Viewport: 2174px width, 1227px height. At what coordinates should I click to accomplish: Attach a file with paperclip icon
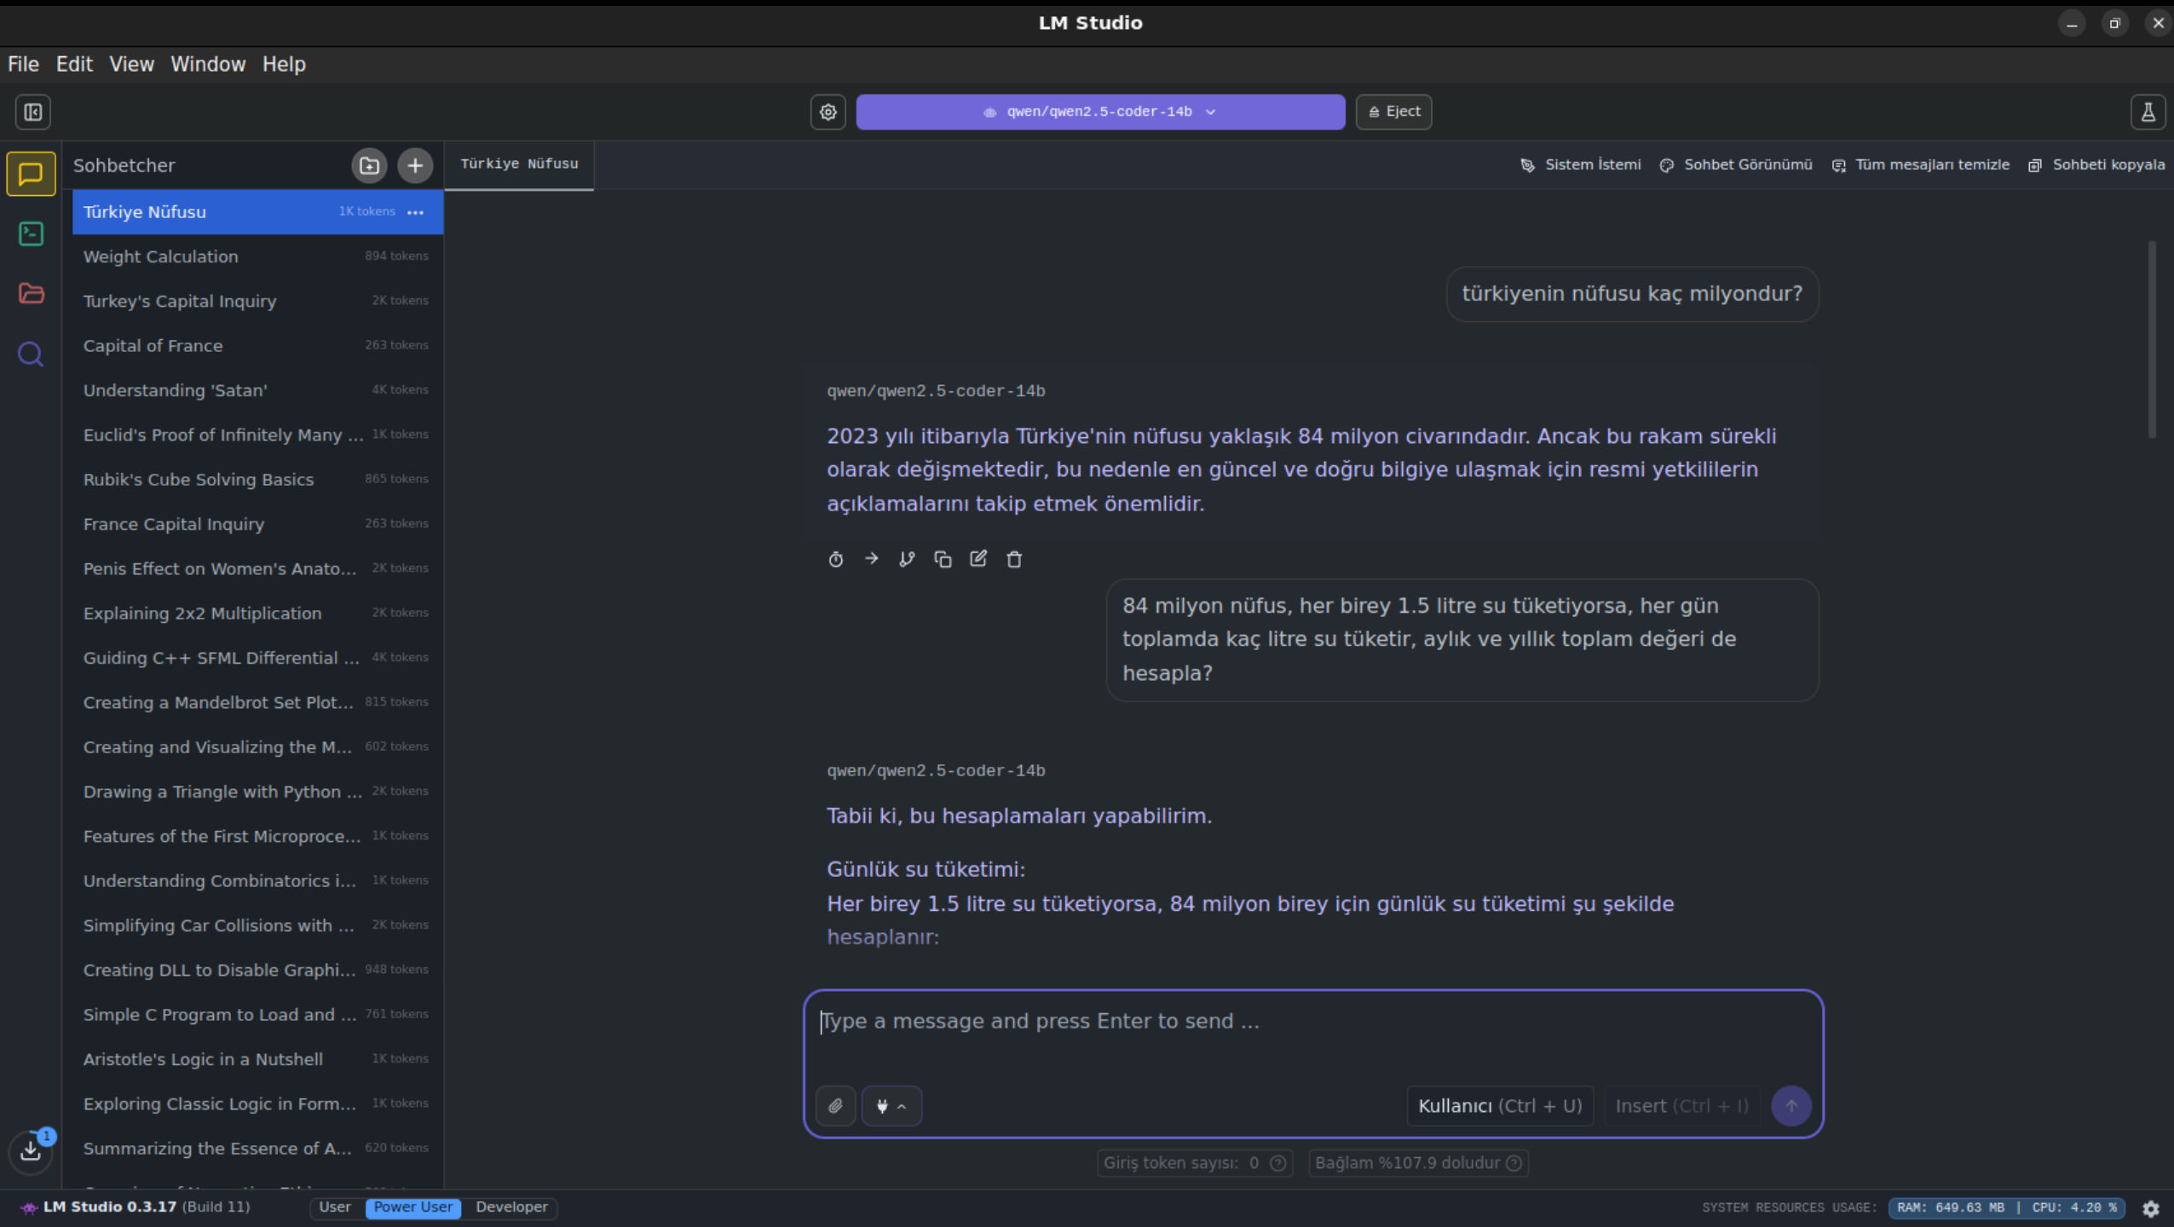point(836,1106)
